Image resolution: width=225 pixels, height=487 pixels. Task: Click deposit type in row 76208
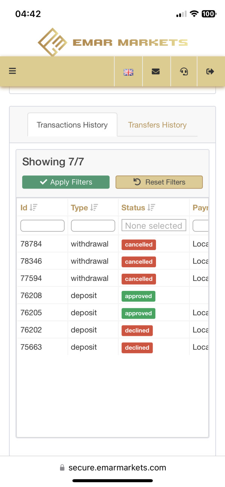click(x=84, y=296)
